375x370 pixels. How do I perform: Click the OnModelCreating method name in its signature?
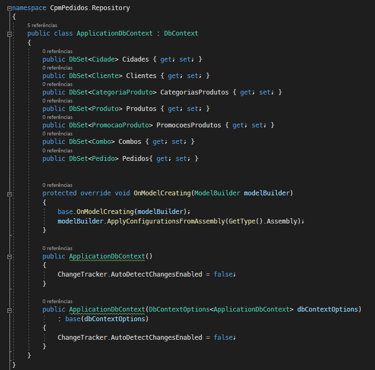click(x=162, y=193)
